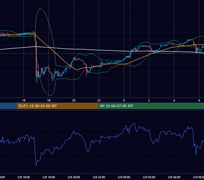Screen dimensions: 204x180
Task: Click the 2/8 16:00 date label
Action: point(24,177)
